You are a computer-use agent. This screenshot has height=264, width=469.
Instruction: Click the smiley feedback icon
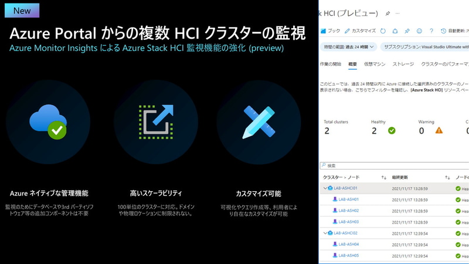point(419,31)
